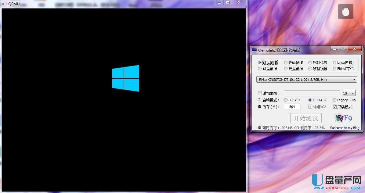Choose the PXE 网启 network boot option

pos(311,62)
